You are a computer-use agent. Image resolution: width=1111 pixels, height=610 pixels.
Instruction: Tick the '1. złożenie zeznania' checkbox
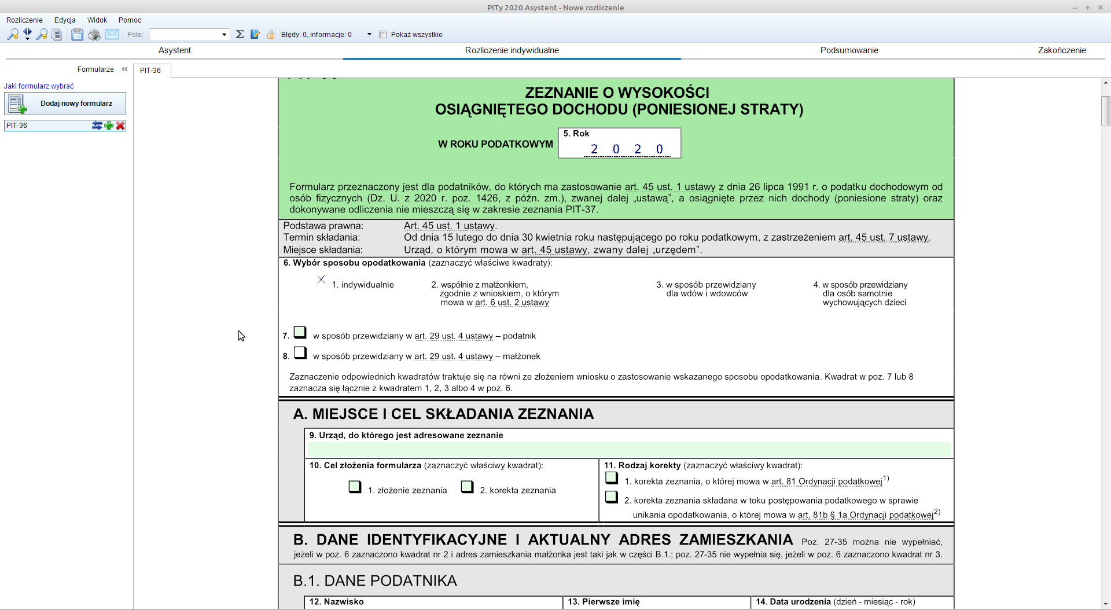pyautogui.click(x=355, y=487)
